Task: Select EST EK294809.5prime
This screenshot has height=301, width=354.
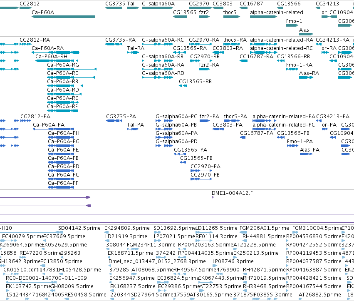Action: (127, 228)
